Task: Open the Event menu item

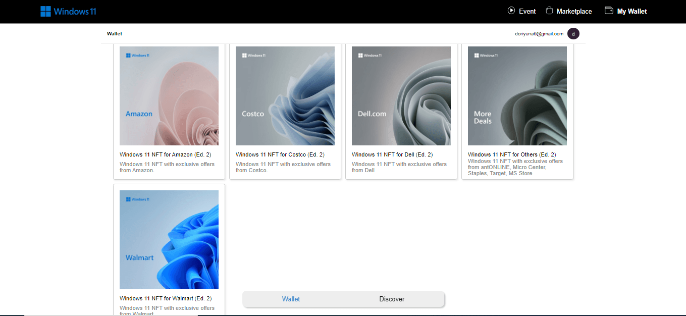Action: click(527, 11)
